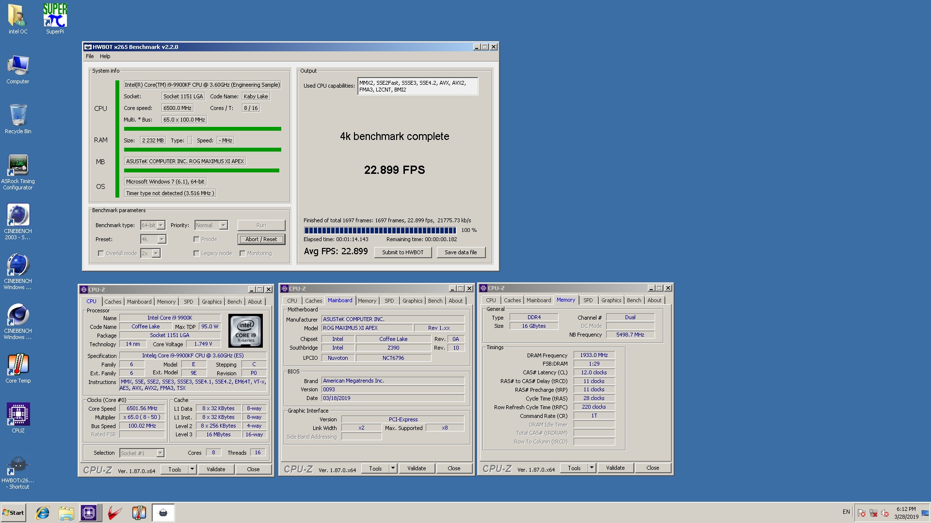Open the Help menu in HWBOT
Screen dimensions: 931x523
[x=105, y=56]
